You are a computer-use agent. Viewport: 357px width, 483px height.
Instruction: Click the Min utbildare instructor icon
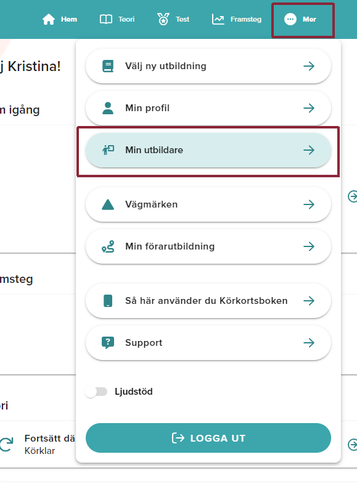pyautogui.click(x=108, y=150)
